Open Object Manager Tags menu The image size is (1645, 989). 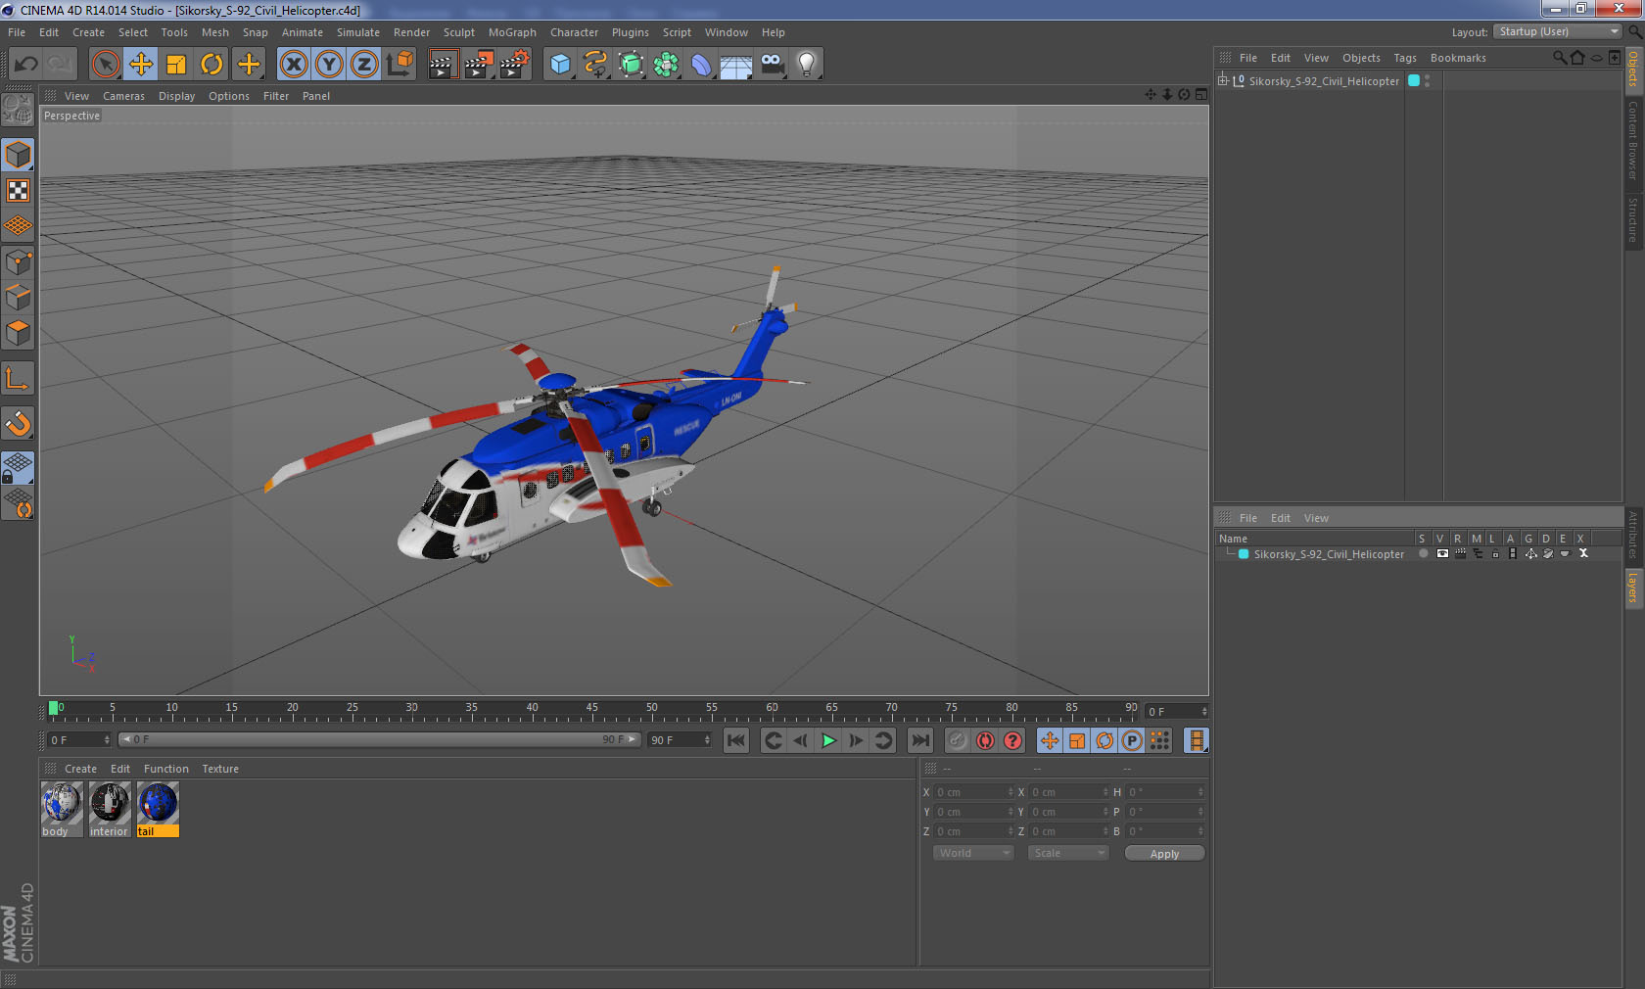pos(1405,58)
